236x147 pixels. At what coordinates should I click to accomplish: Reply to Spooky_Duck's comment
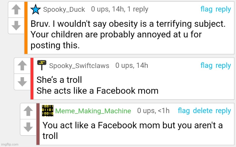point(223,9)
